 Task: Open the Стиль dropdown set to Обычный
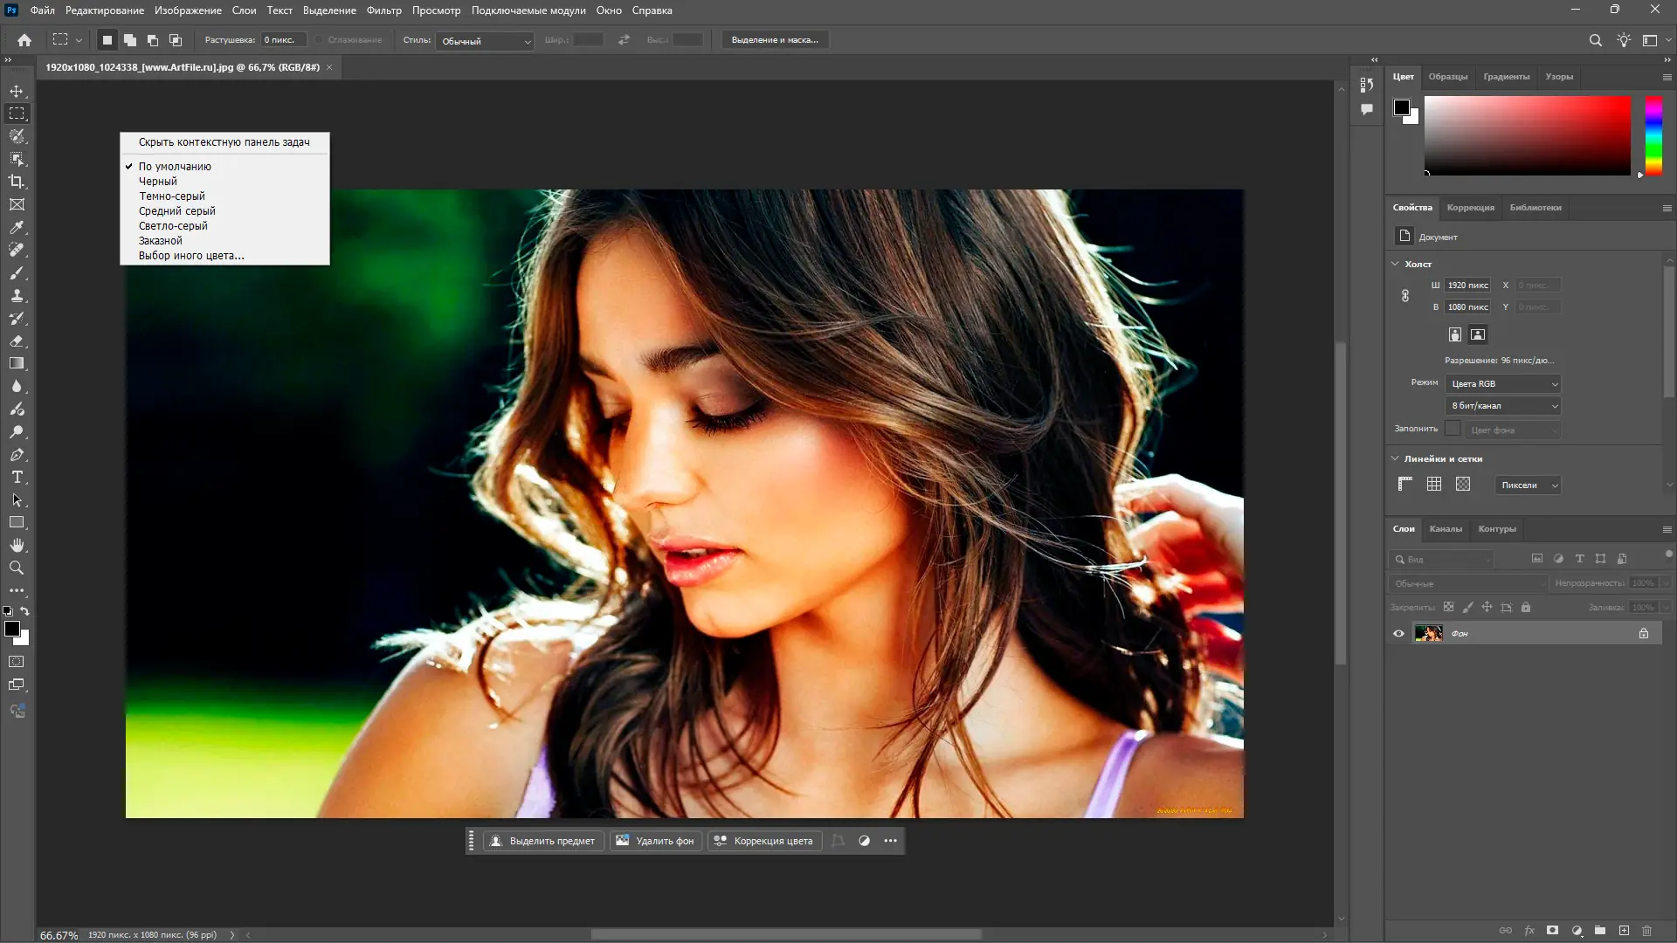tap(486, 40)
